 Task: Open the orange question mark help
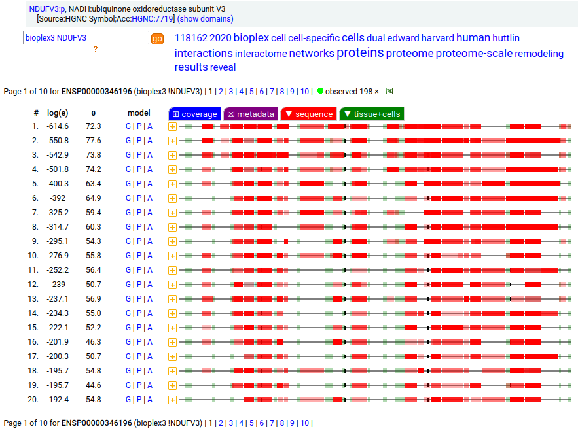click(x=96, y=49)
